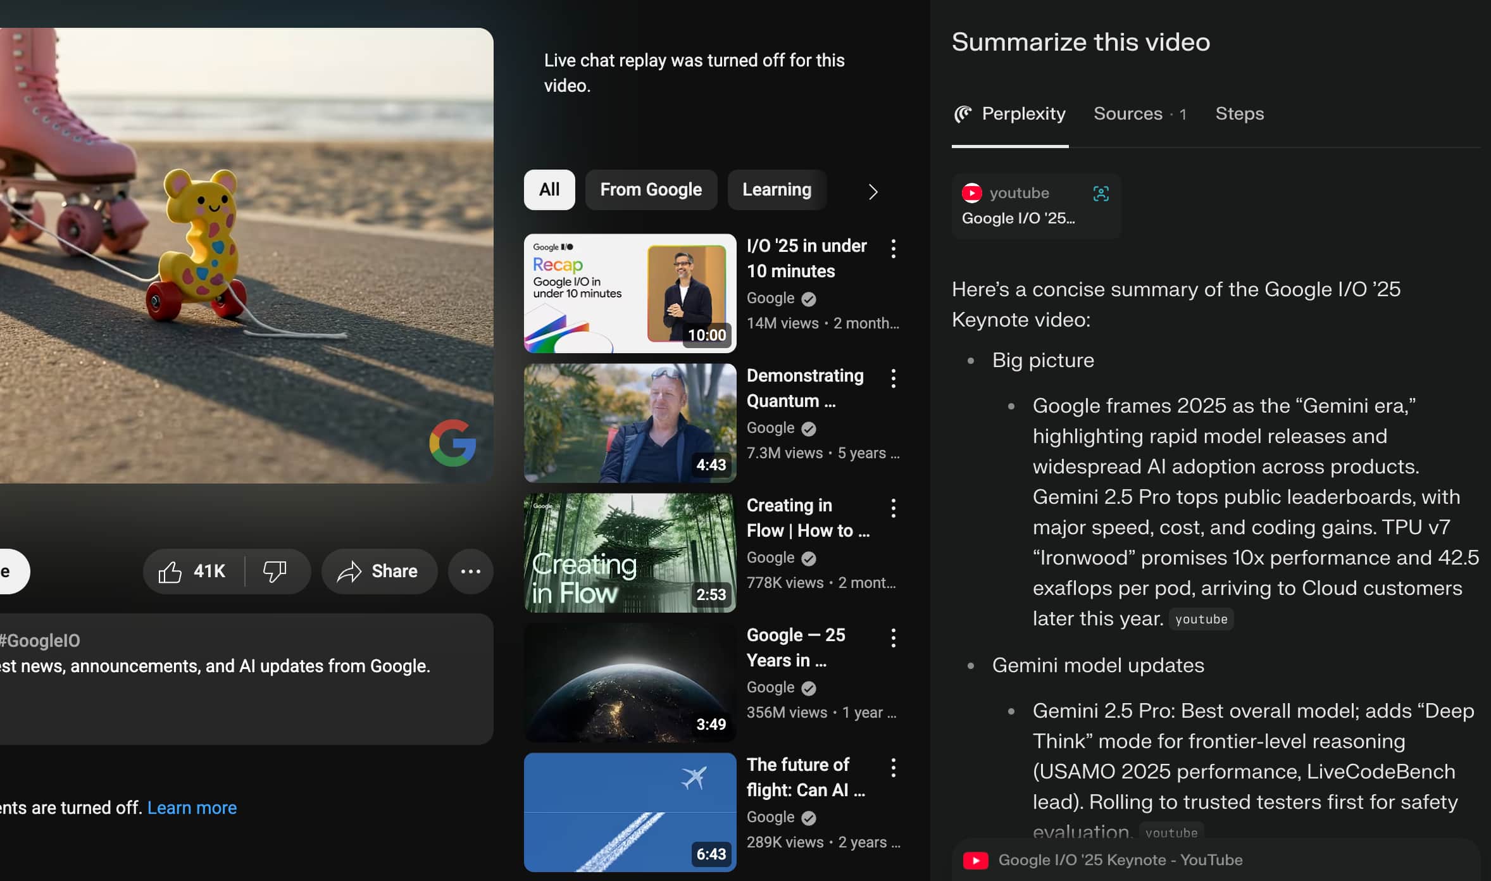Screen dimensions: 1491x881
Task: Open options menu for Demonstrating Quantum video
Action: (893, 378)
